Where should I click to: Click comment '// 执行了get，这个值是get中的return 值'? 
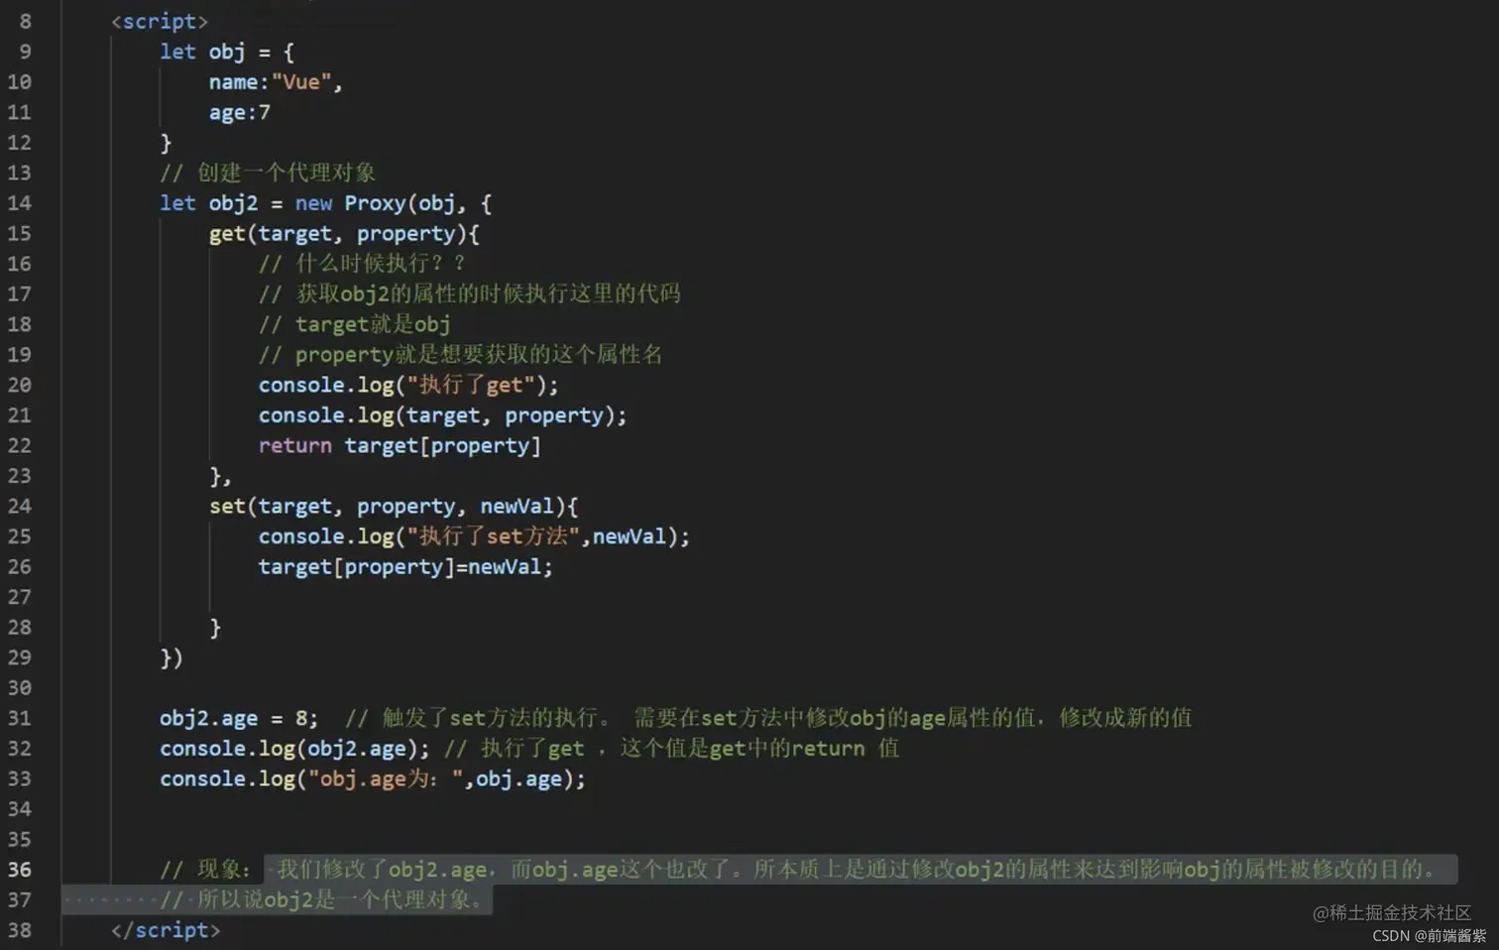pyautogui.click(x=671, y=749)
